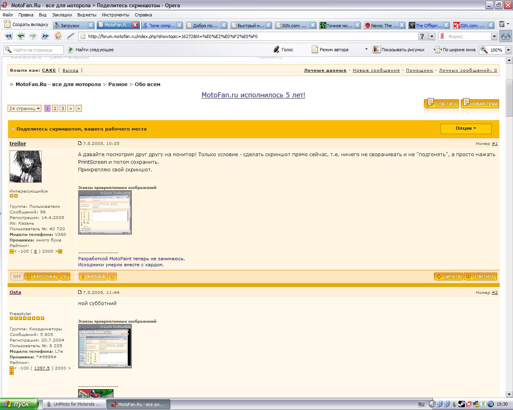The image size is (513, 410).
Task: Click the Fast Forward navigation icon
Action: coord(45,36)
